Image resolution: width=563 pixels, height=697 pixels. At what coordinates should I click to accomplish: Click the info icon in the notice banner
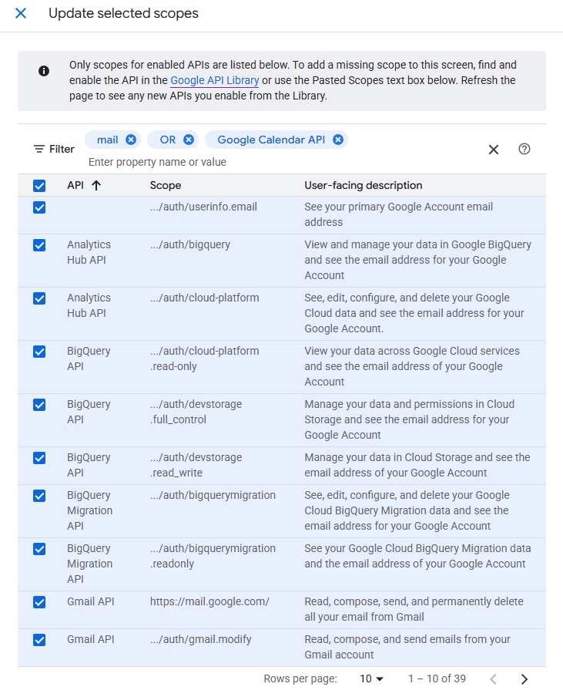43,71
